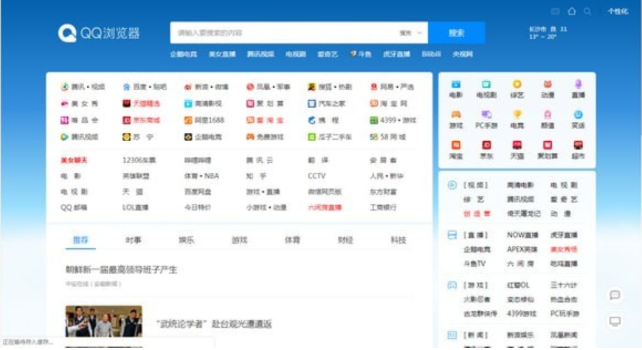Screen dimensions: 642x350
Task: Open the QQ邮箱 link
Action: 74,207
